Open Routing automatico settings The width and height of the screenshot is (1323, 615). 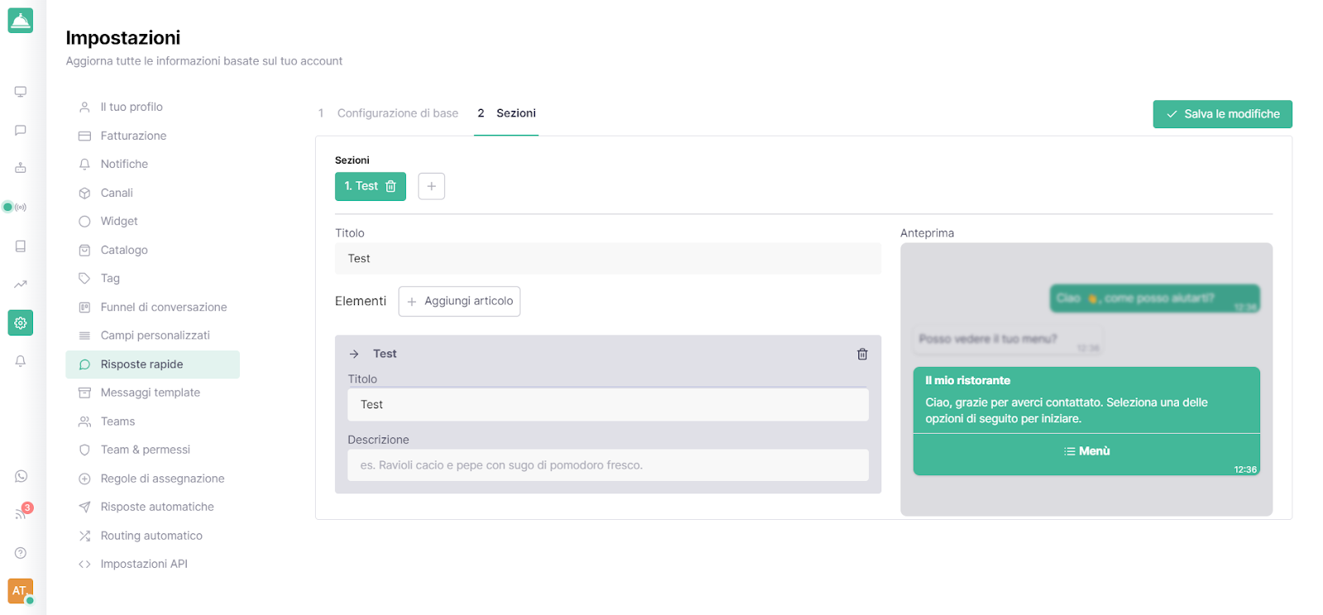tap(151, 536)
